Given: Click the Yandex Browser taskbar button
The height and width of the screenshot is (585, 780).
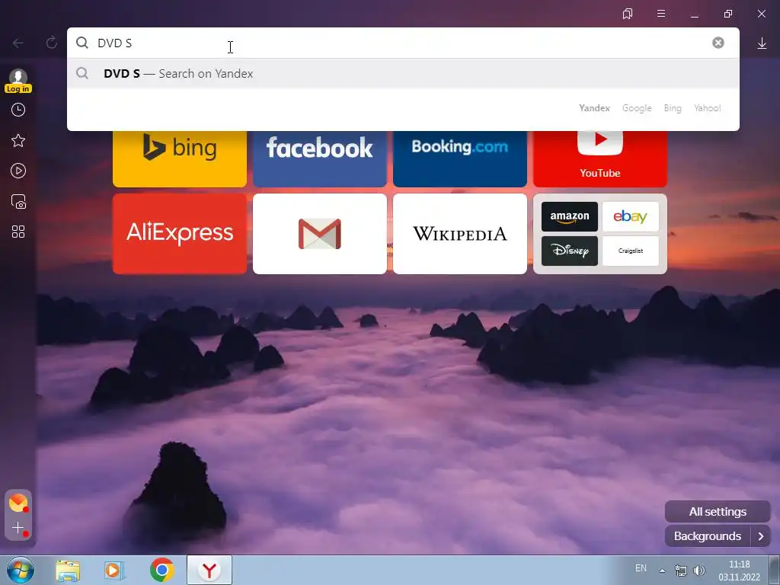Looking at the screenshot, I should coord(209,570).
